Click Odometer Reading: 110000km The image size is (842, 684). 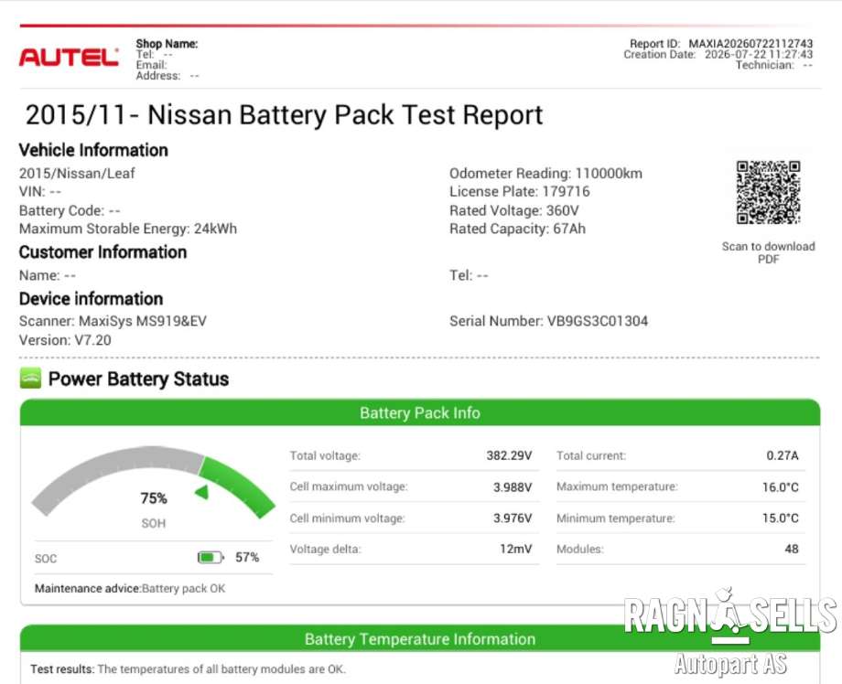pos(545,173)
